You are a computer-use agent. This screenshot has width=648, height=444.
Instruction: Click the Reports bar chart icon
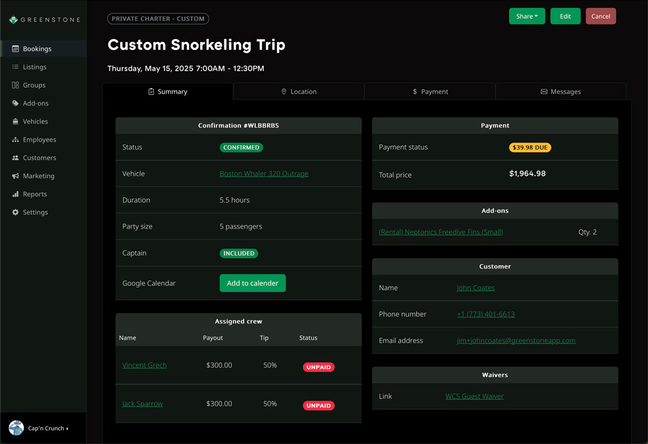coord(15,194)
